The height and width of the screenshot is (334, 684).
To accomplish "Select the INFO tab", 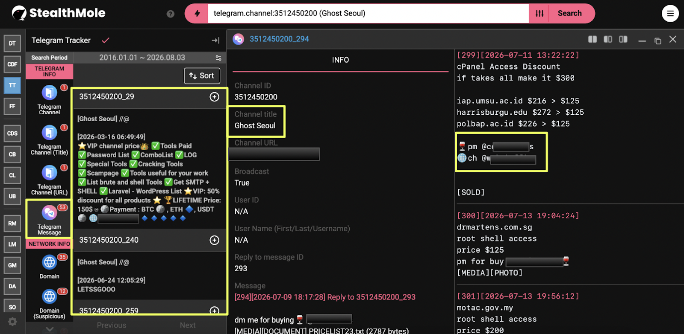I will (340, 60).
